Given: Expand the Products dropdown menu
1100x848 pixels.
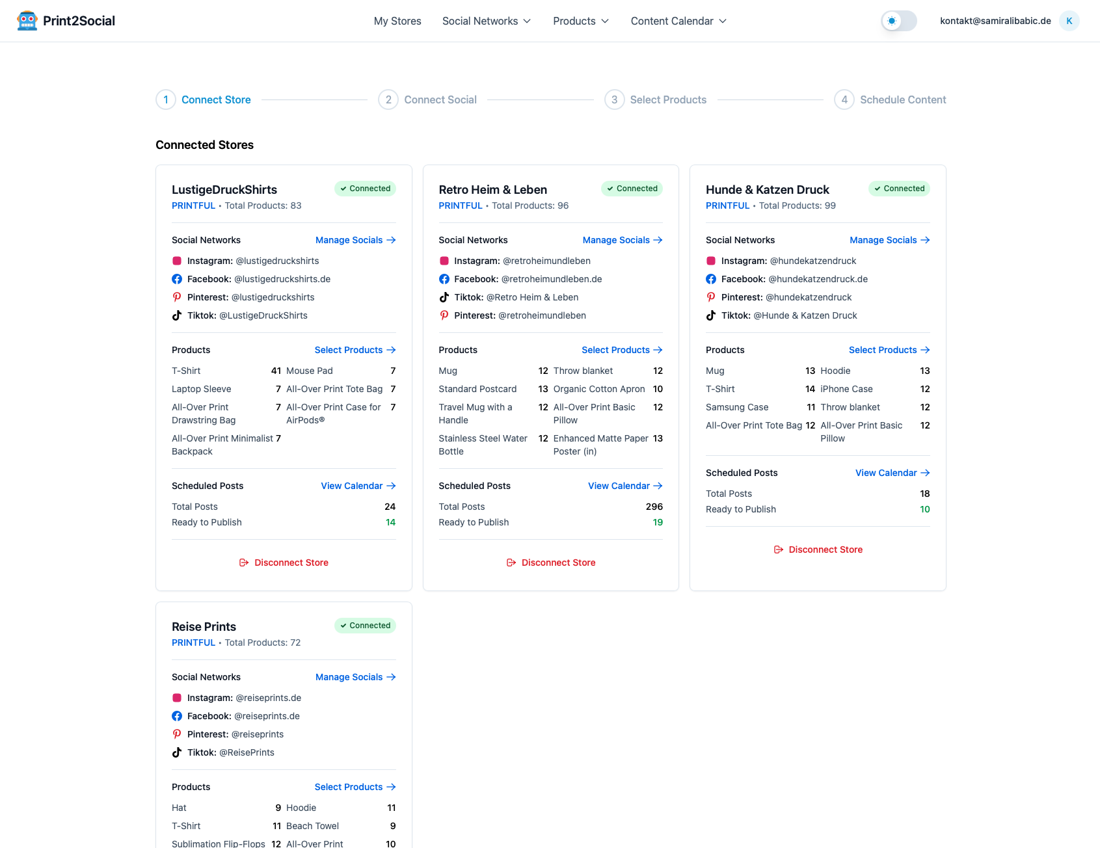Looking at the screenshot, I should tap(580, 21).
